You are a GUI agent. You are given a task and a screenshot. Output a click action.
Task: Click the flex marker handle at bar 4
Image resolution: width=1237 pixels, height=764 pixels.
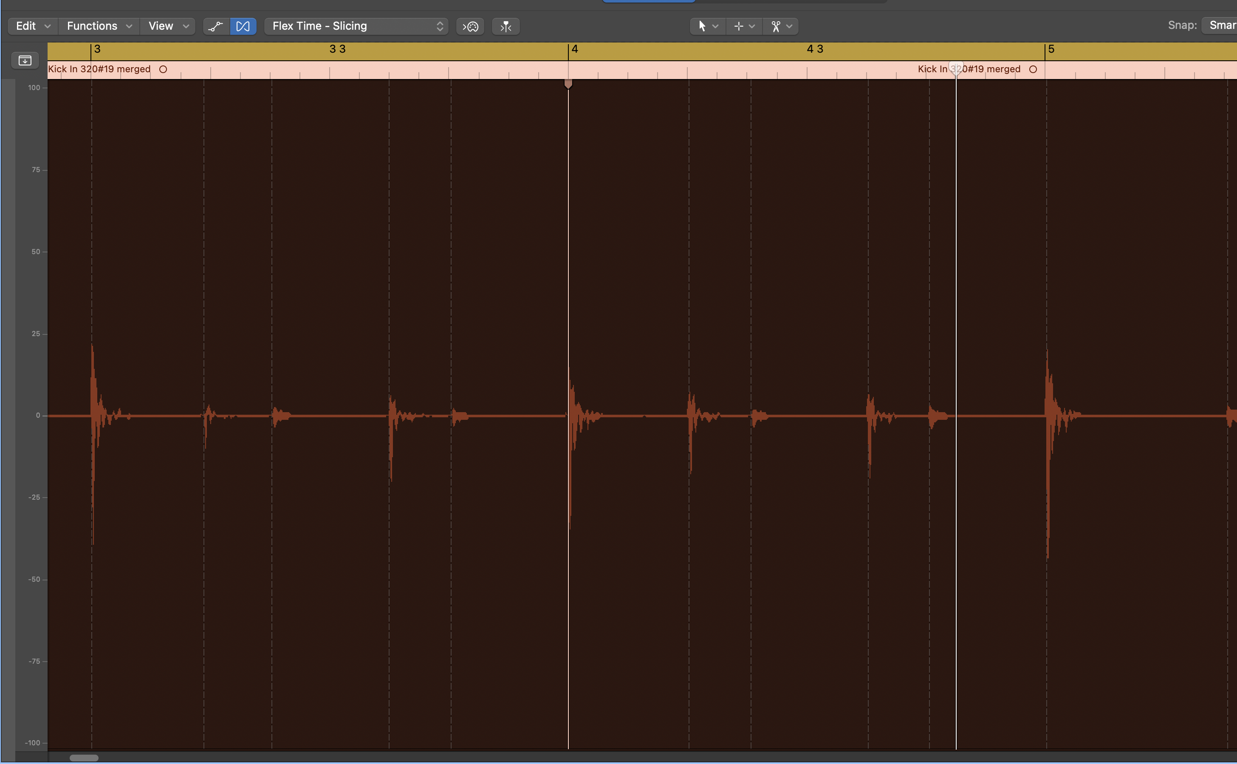568,84
